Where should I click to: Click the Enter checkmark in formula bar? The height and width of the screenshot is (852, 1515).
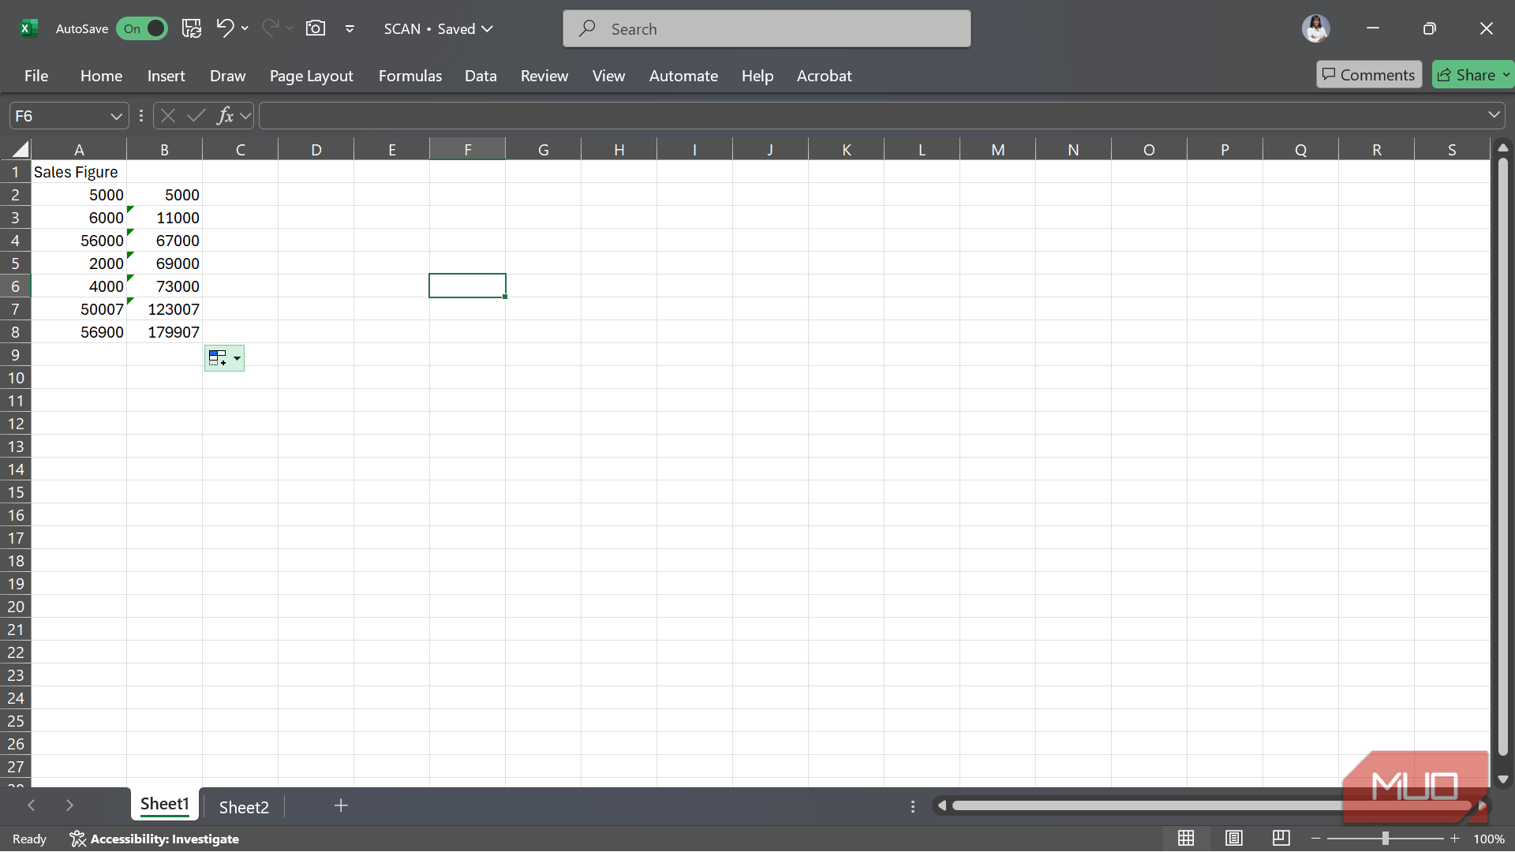pyautogui.click(x=196, y=116)
